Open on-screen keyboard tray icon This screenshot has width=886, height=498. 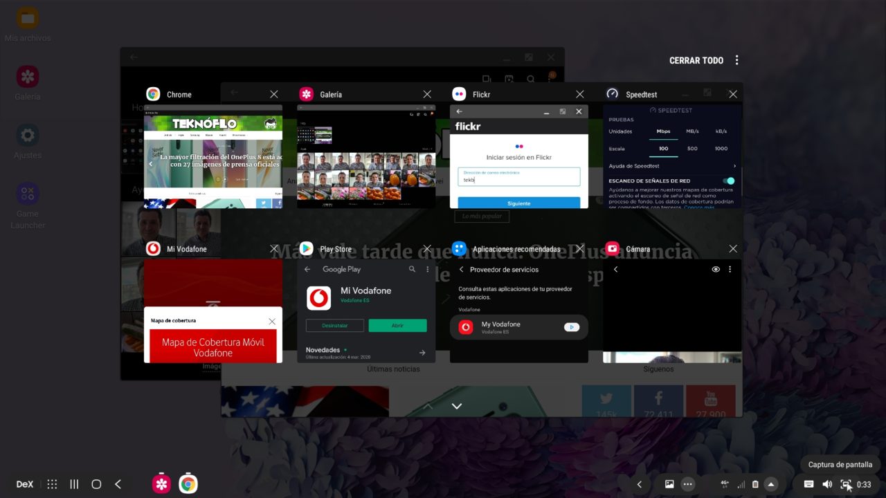point(808,484)
